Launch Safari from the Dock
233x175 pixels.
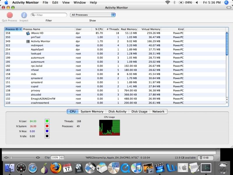pyautogui.click(x=33, y=168)
